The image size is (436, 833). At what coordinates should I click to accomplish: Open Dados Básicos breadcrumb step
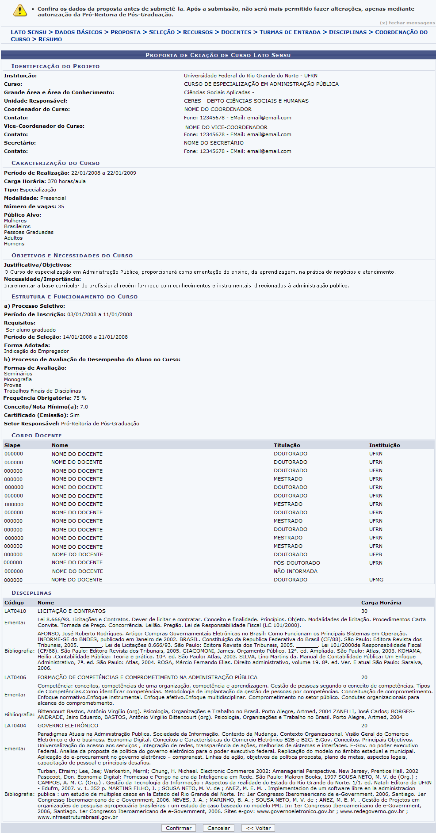coord(78,32)
